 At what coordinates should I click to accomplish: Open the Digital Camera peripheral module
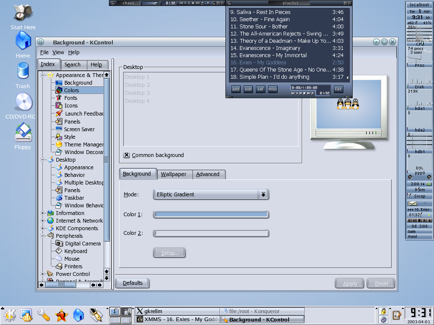coord(83,243)
